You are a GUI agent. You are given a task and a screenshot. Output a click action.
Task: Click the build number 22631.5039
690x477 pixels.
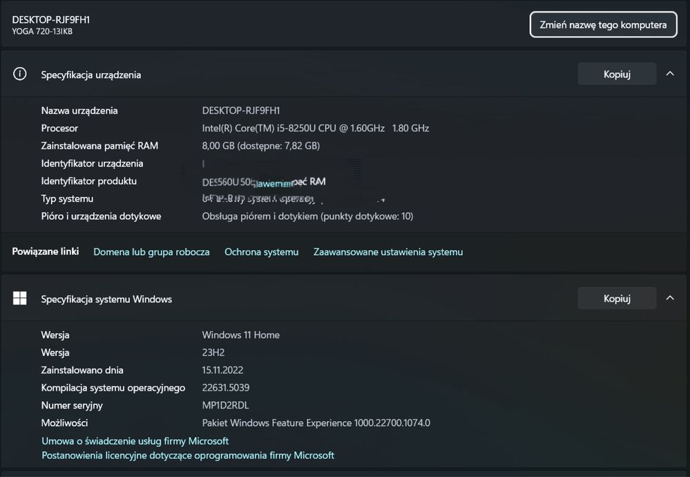click(x=226, y=388)
